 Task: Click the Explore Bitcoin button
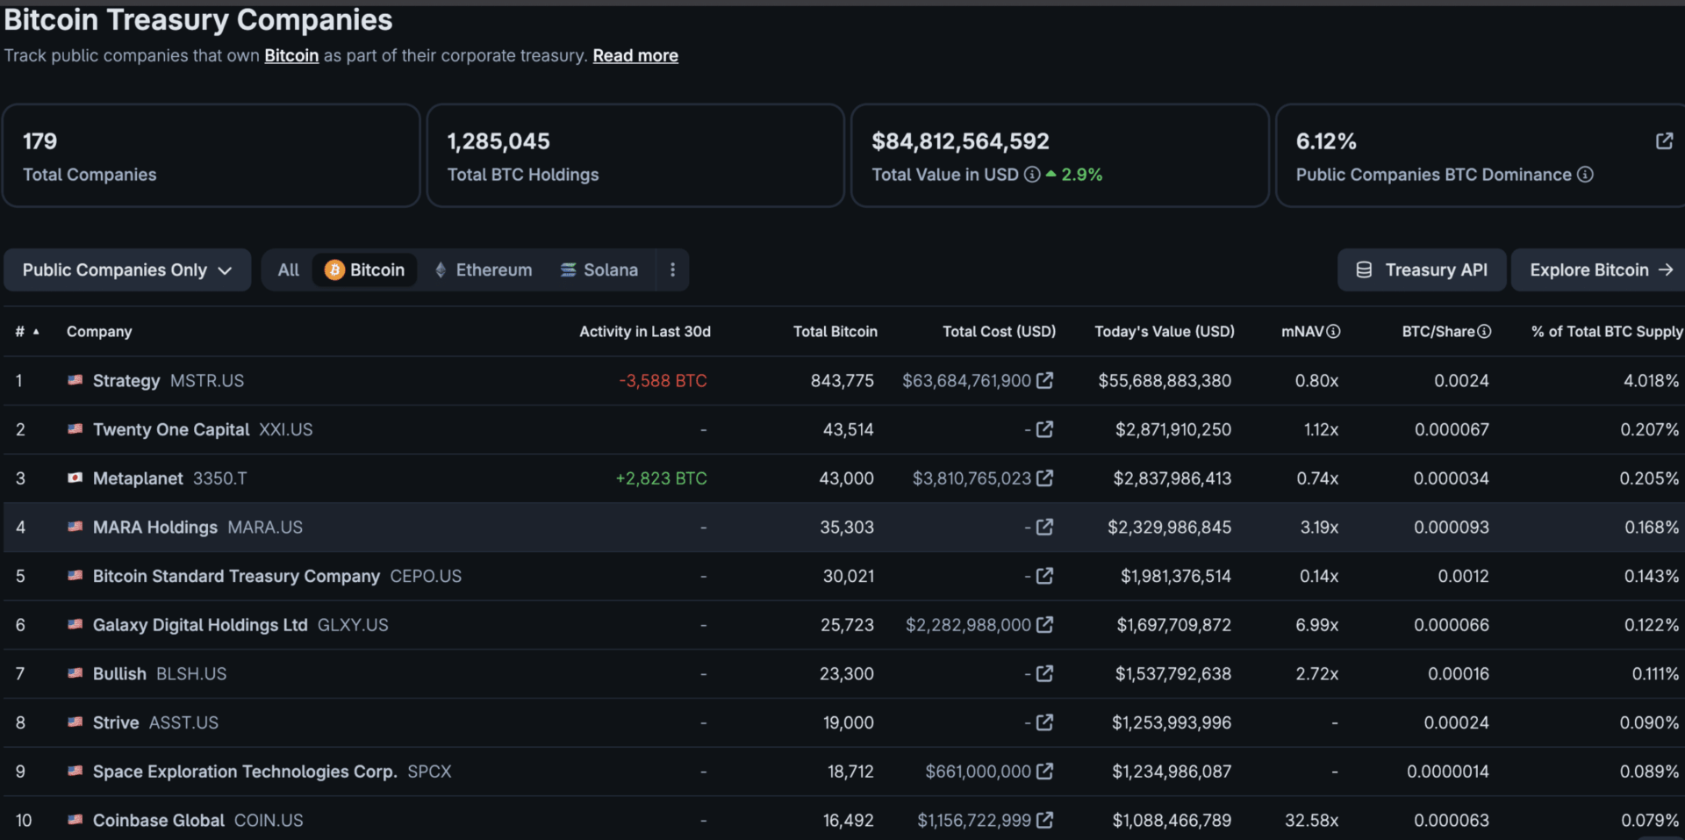point(1600,270)
